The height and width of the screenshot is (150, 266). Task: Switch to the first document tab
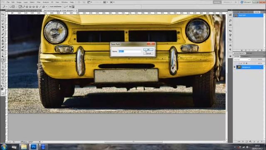click(x=23, y=10)
